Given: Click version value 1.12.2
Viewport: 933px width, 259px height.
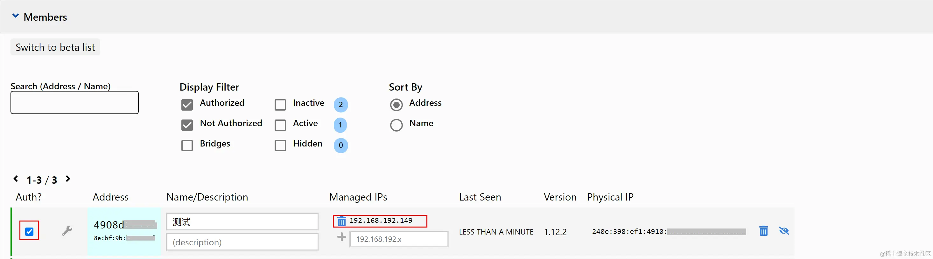Looking at the screenshot, I should 555,232.
